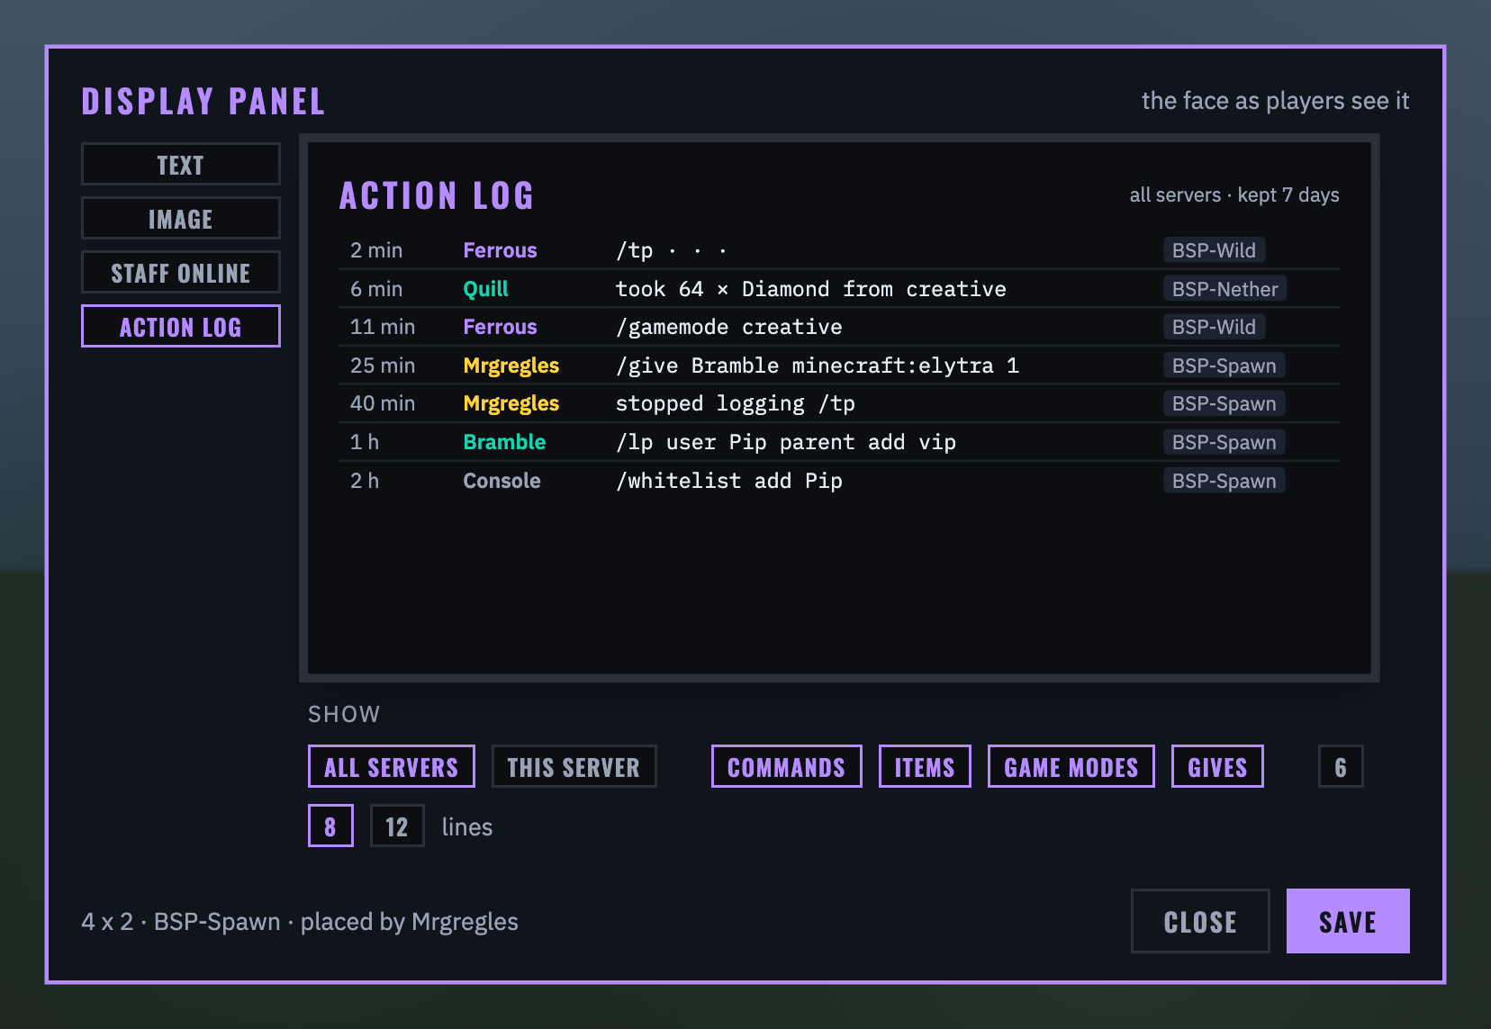Toggle the Commands filter
This screenshot has width=1491, height=1029.
pyautogui.click(x=786, y=766)
